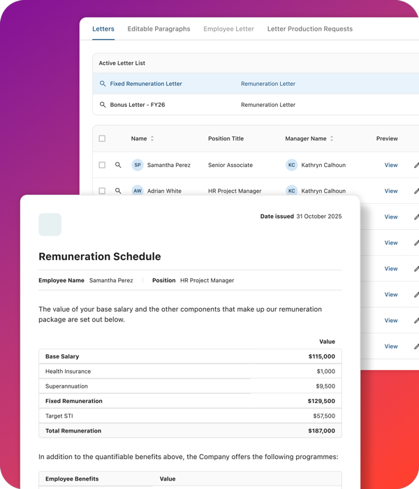Click magnifier icon in Samantha Perez row
The height and width of the screenshot is (489, 419).
(118, 166)
